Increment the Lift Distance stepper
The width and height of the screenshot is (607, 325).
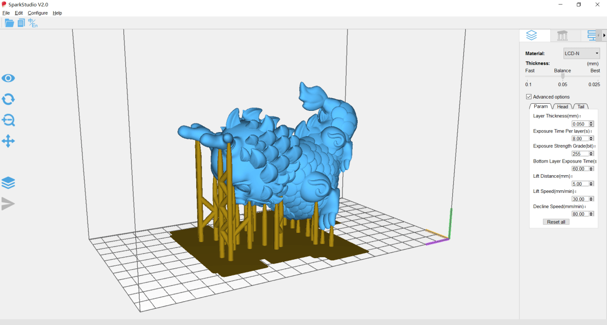pos(591,181)
